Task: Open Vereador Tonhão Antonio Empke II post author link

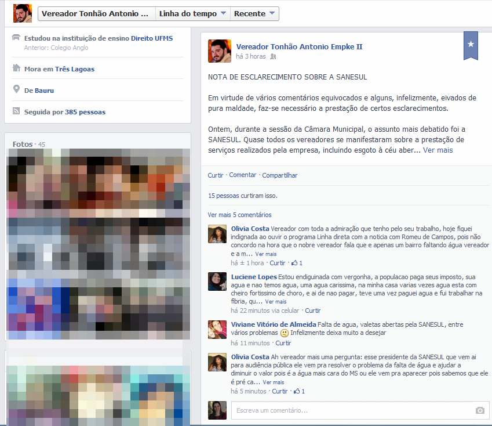Action: pyautogui.click(x=299, y=47)
